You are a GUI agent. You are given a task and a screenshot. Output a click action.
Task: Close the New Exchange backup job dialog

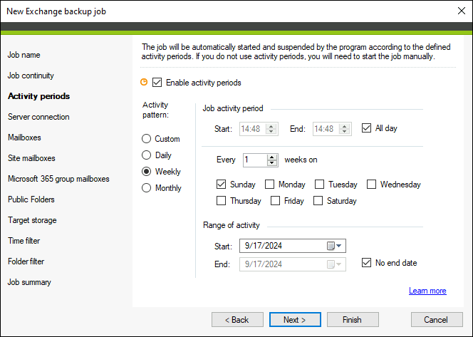pyautogui.click(x=461, y=11)
